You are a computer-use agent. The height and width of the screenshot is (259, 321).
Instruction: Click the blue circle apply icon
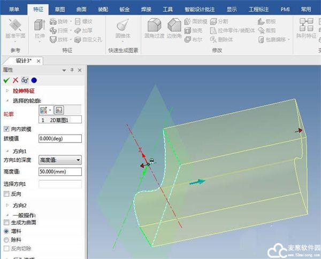(34, 80)
